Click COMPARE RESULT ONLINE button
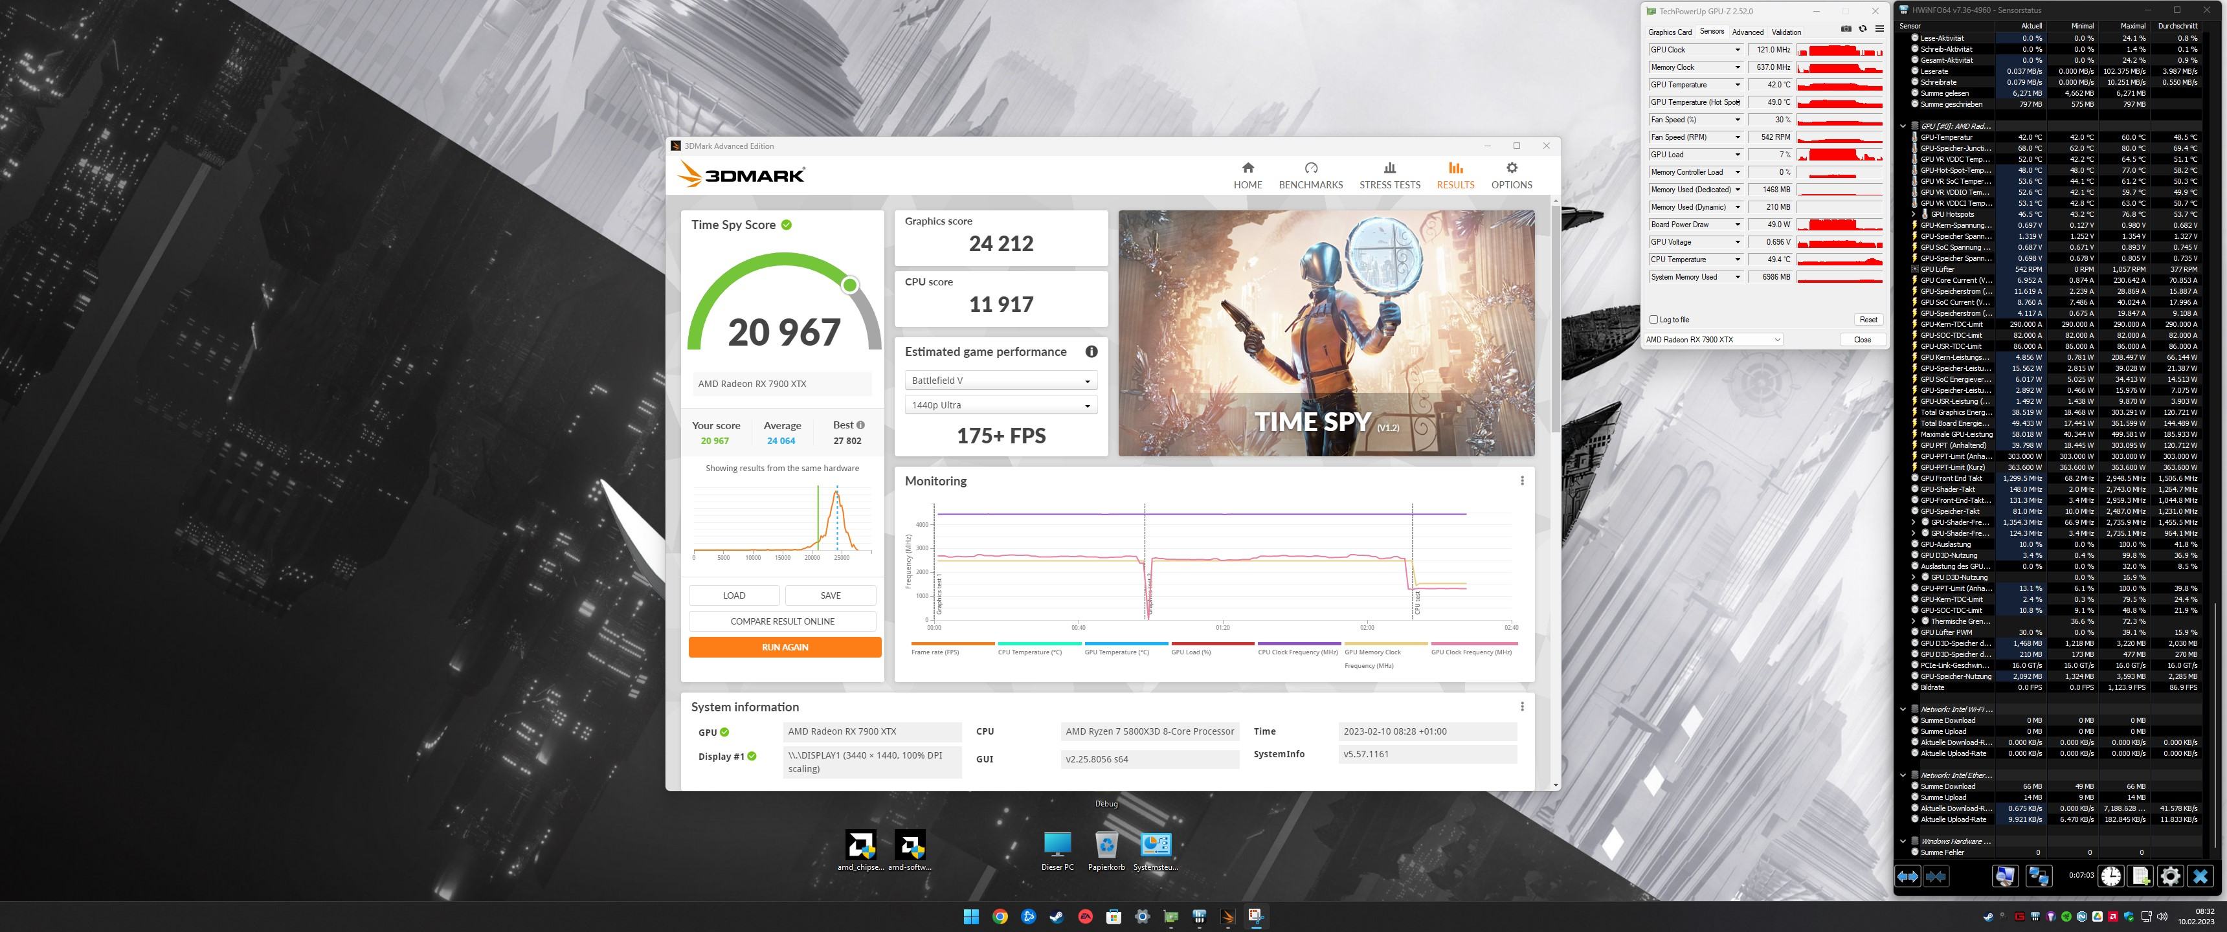The height and width of the screenshot is (932, 2227). click(783, 621)
